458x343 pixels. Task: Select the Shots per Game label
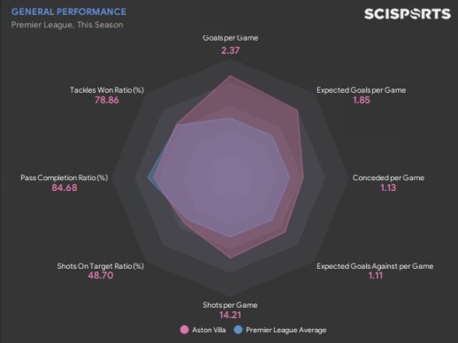click(x=230, y=305)
